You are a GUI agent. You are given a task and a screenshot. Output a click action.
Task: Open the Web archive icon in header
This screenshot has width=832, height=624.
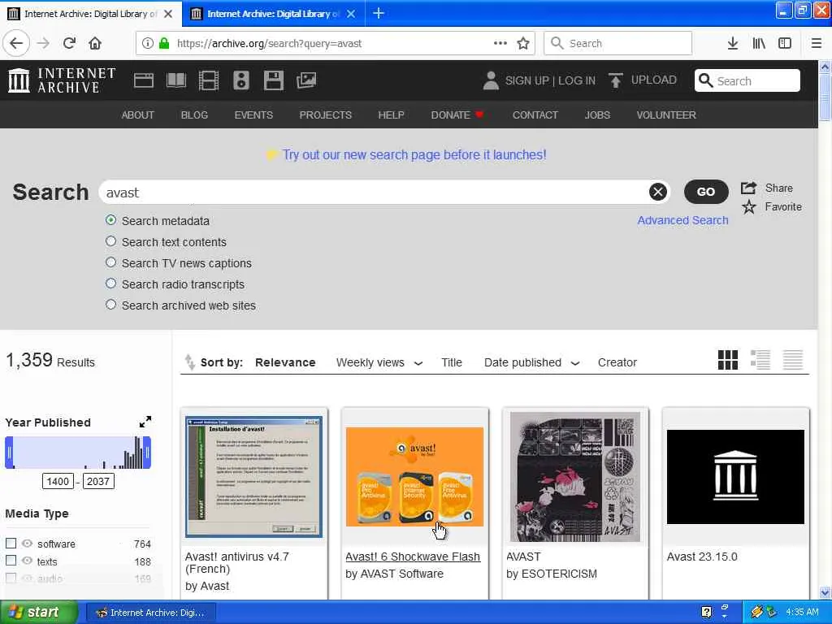pos(143,80)
